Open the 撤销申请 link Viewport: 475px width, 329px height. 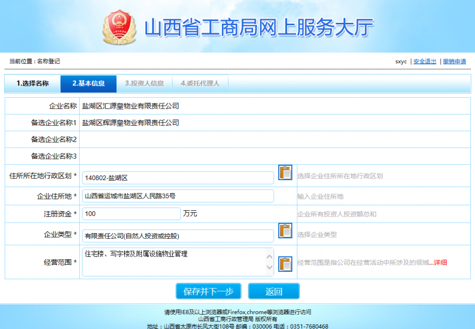click(x=454, y=61)
